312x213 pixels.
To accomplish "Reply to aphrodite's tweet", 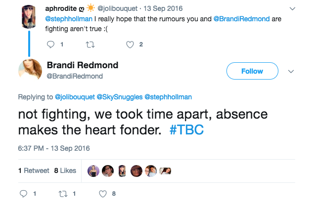I will coord(50,44).
